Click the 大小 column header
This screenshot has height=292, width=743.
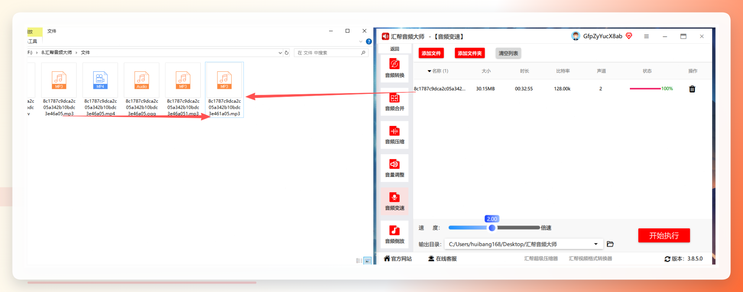(x=486, y=71)
